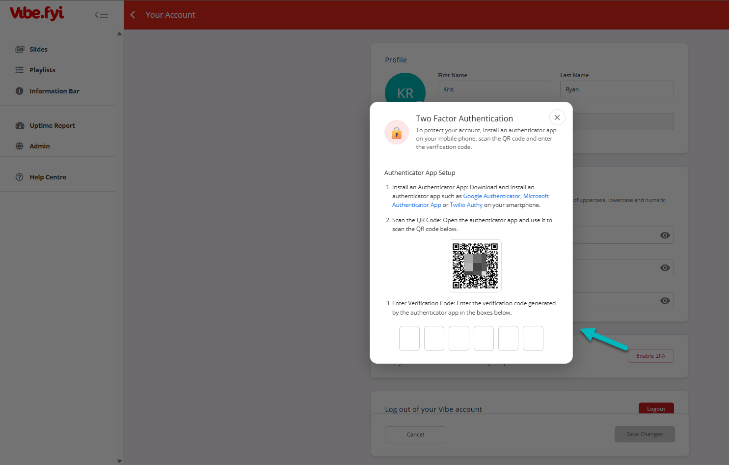The image size is (729, 465).
Task: Click the sidebar scroll up arrow
Action: (x=119, y=34)
